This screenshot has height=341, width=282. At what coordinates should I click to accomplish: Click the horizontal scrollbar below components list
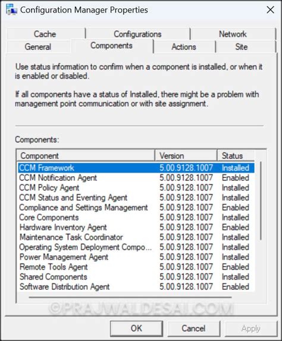click(130, 297)
